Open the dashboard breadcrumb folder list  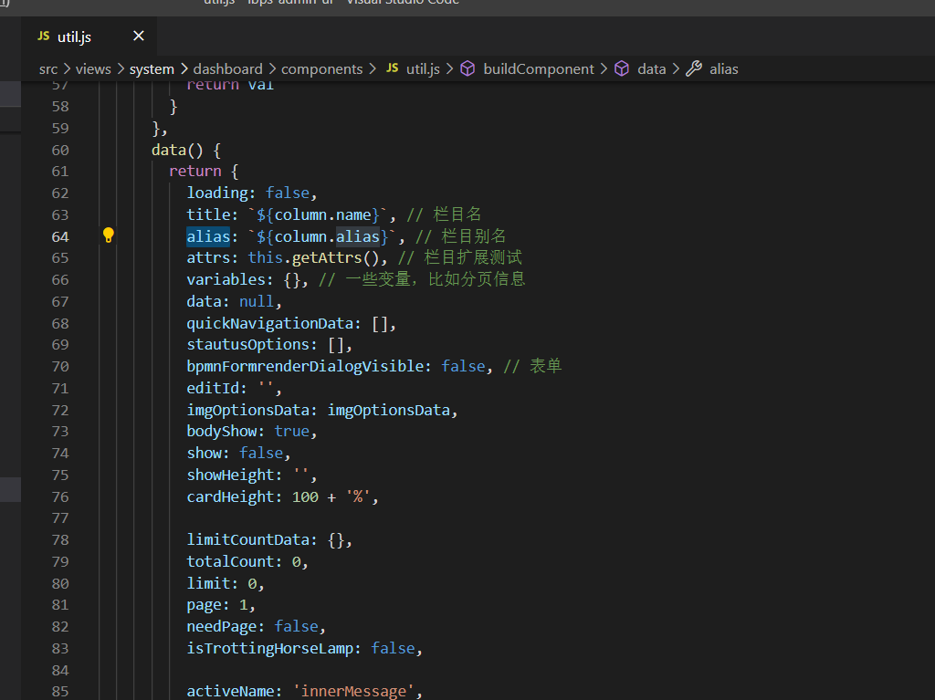(227, 68)
